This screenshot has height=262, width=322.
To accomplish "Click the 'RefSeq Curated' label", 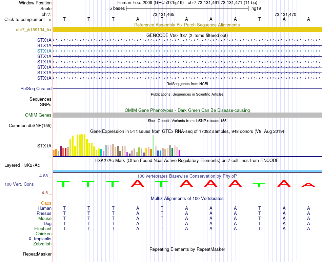I will [36, 88].
